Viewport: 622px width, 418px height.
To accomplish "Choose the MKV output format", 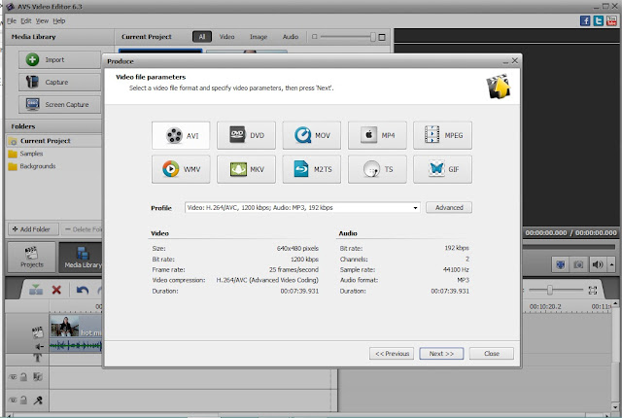I will click(x=246, y=169).
